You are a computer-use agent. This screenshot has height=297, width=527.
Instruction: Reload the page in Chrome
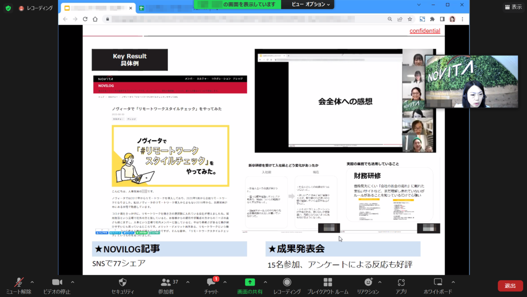(x=85, y=19)
